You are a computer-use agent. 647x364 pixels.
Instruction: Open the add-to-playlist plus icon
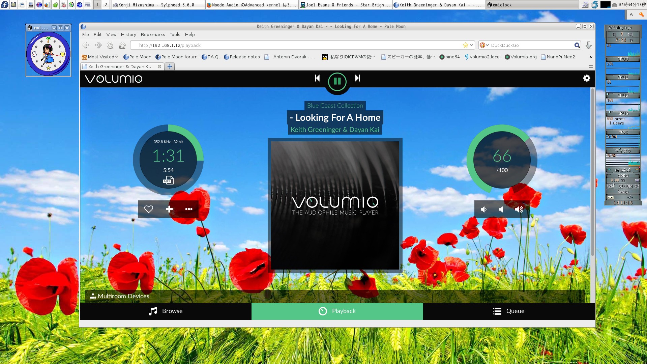pos(169,209)
